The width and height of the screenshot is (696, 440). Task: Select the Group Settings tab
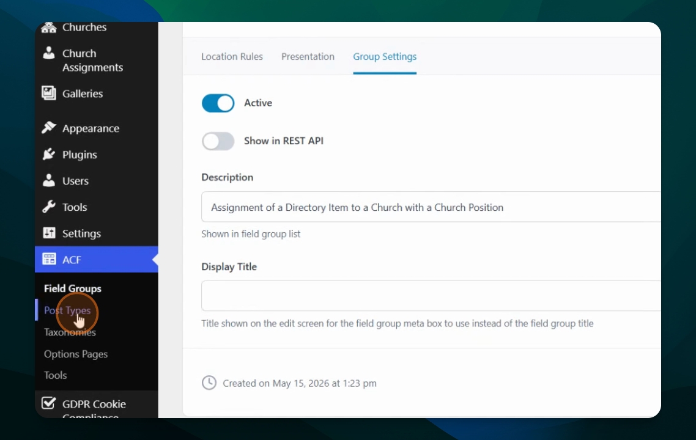point(385,57)
